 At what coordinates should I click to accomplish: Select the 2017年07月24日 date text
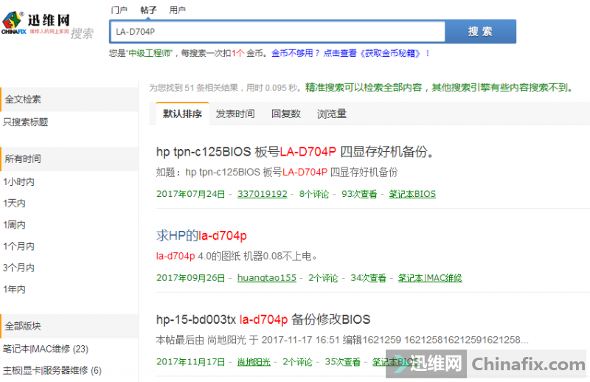191,194
